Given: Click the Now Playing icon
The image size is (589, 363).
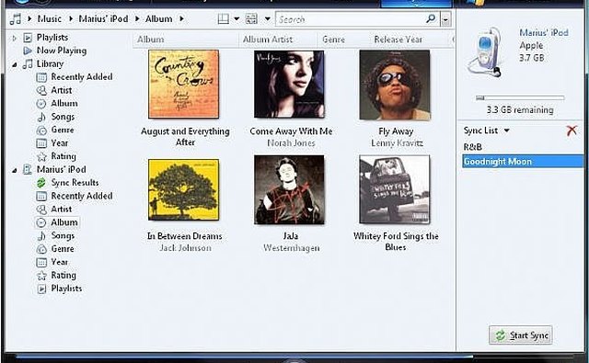Looking at the screenshot, I should tap(28, 51).
